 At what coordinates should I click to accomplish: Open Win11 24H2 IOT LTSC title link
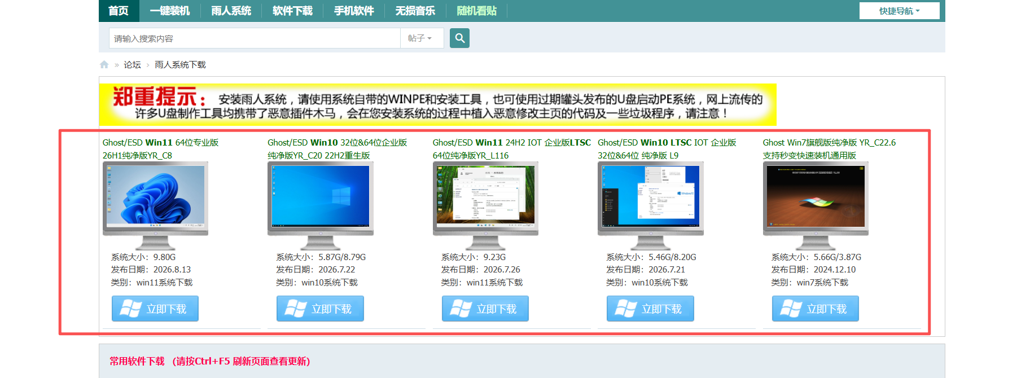point(511,149)
